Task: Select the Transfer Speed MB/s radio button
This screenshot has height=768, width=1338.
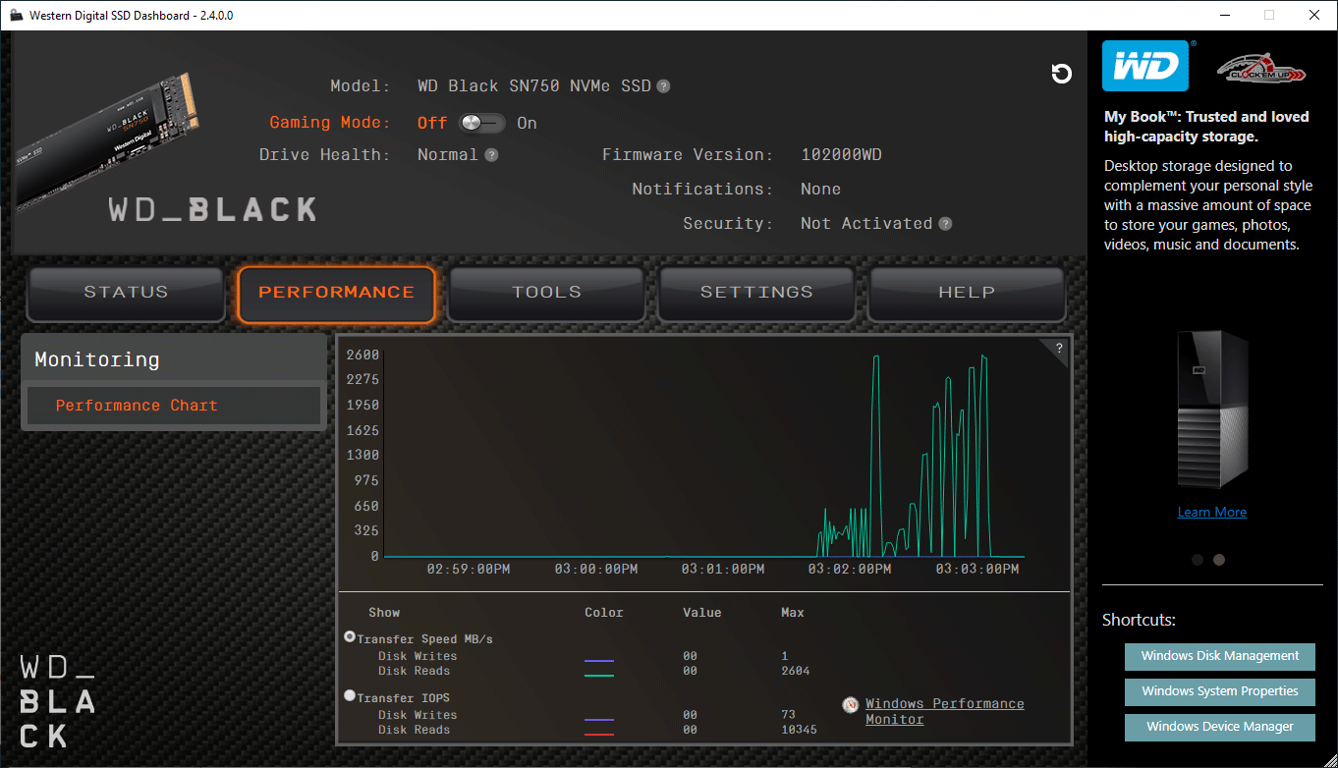Action: 350,637
